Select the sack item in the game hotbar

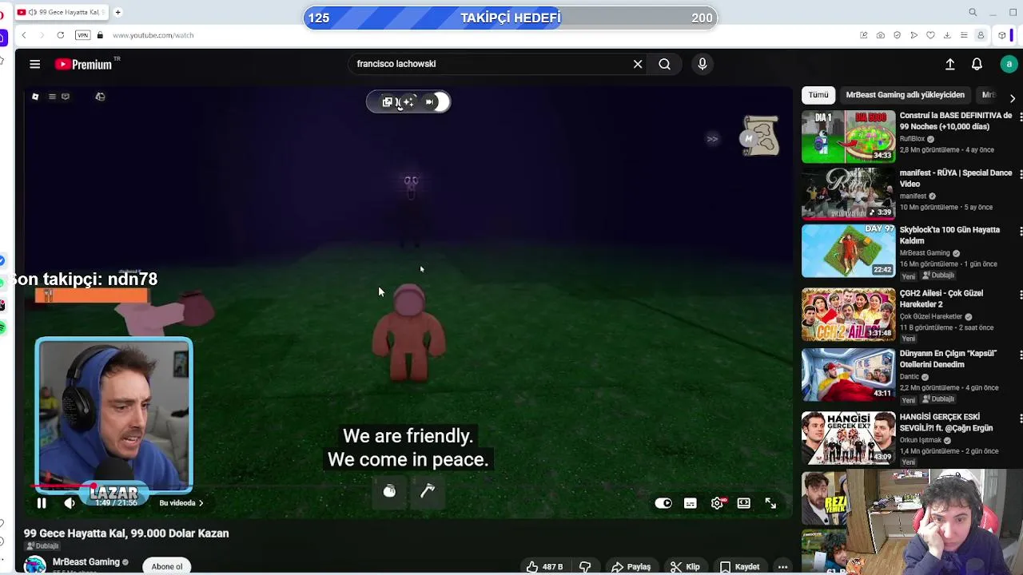389,491
